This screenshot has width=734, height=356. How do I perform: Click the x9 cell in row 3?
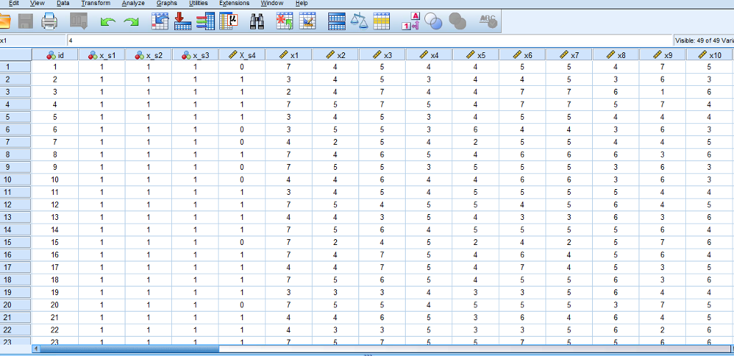click(x=663, y=92)
